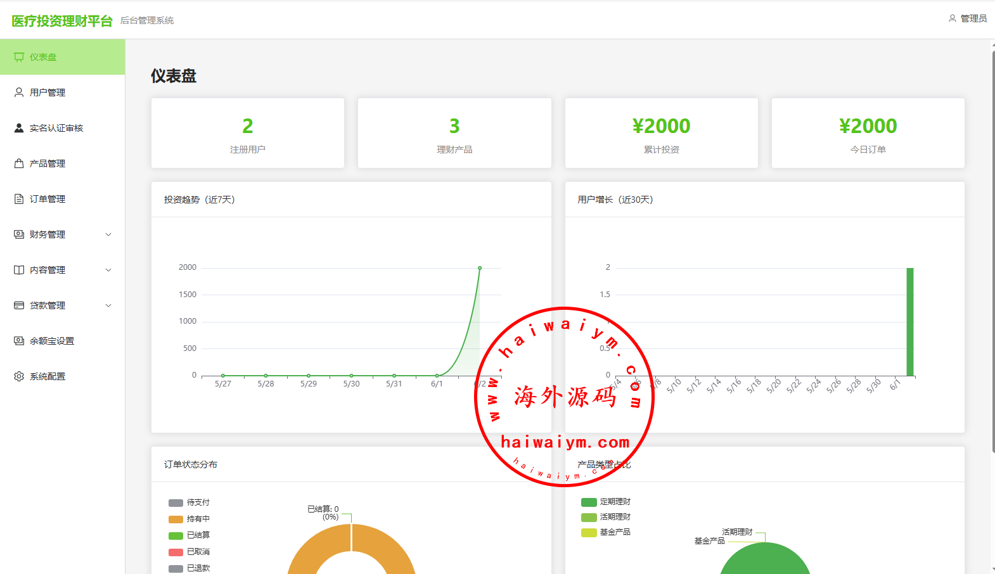Click the 订单状态分布 panel title

(191, 464)
